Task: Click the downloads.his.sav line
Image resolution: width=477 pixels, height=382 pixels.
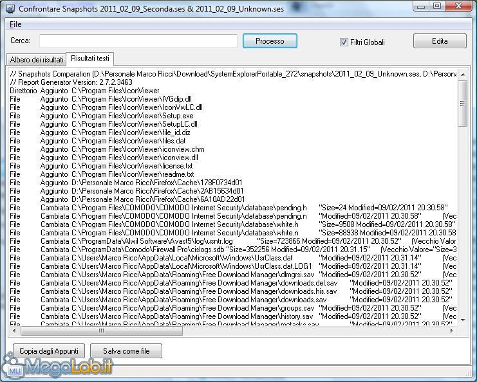Action: pyautogui.click(x=231, y=291)
